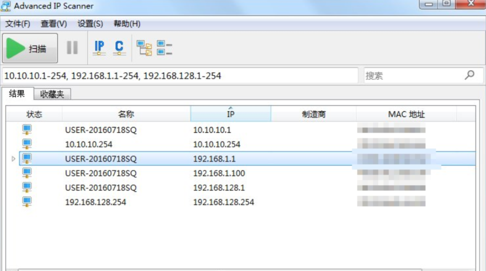
Task: Click the blurred MAC address of 10.10.10.1
Action: 391,128
